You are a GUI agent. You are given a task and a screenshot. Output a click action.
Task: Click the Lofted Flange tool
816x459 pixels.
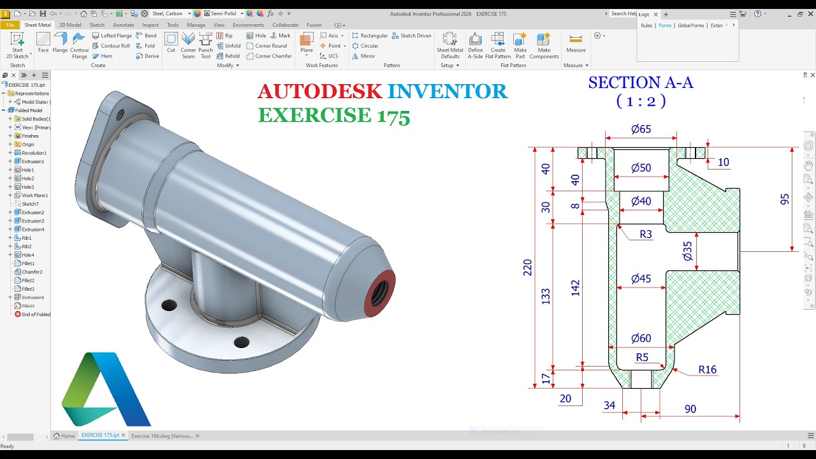111,36
